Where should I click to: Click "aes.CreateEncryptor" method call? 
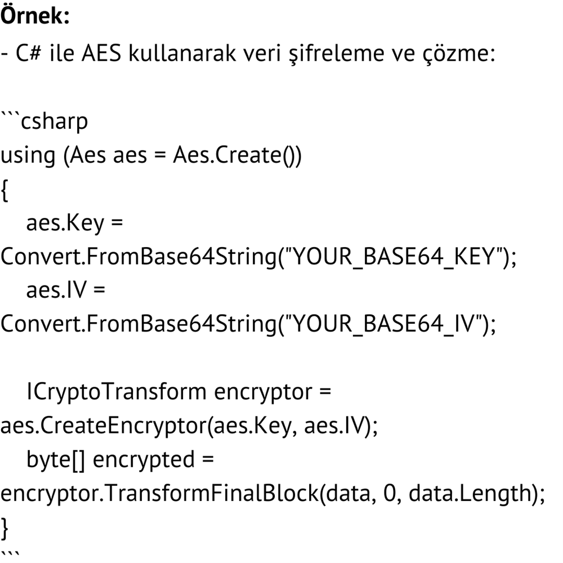tap(103, 426)
